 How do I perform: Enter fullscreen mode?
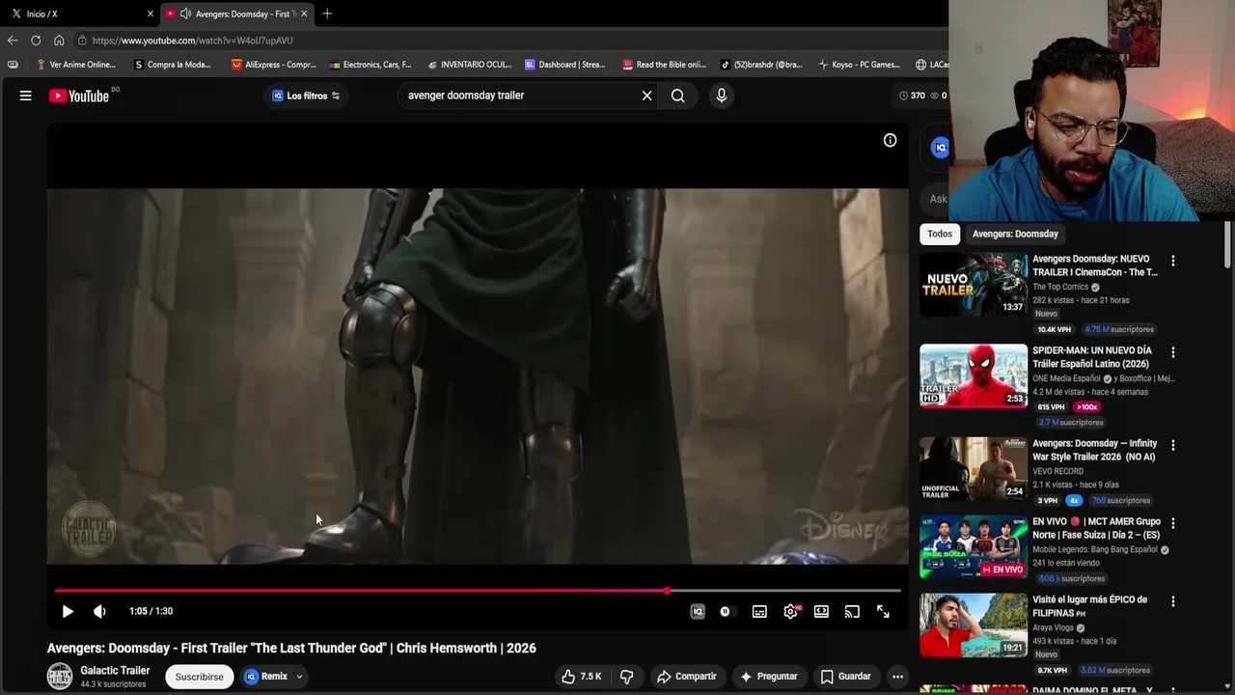[x=883, y=611]
